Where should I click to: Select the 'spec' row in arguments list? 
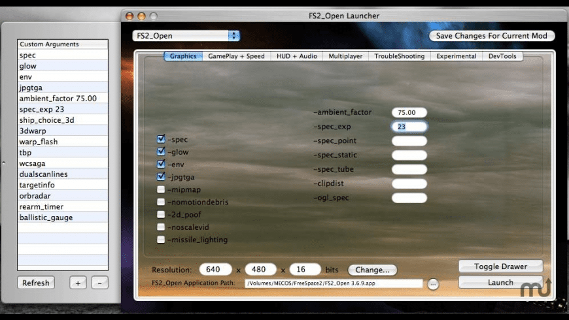63,55
